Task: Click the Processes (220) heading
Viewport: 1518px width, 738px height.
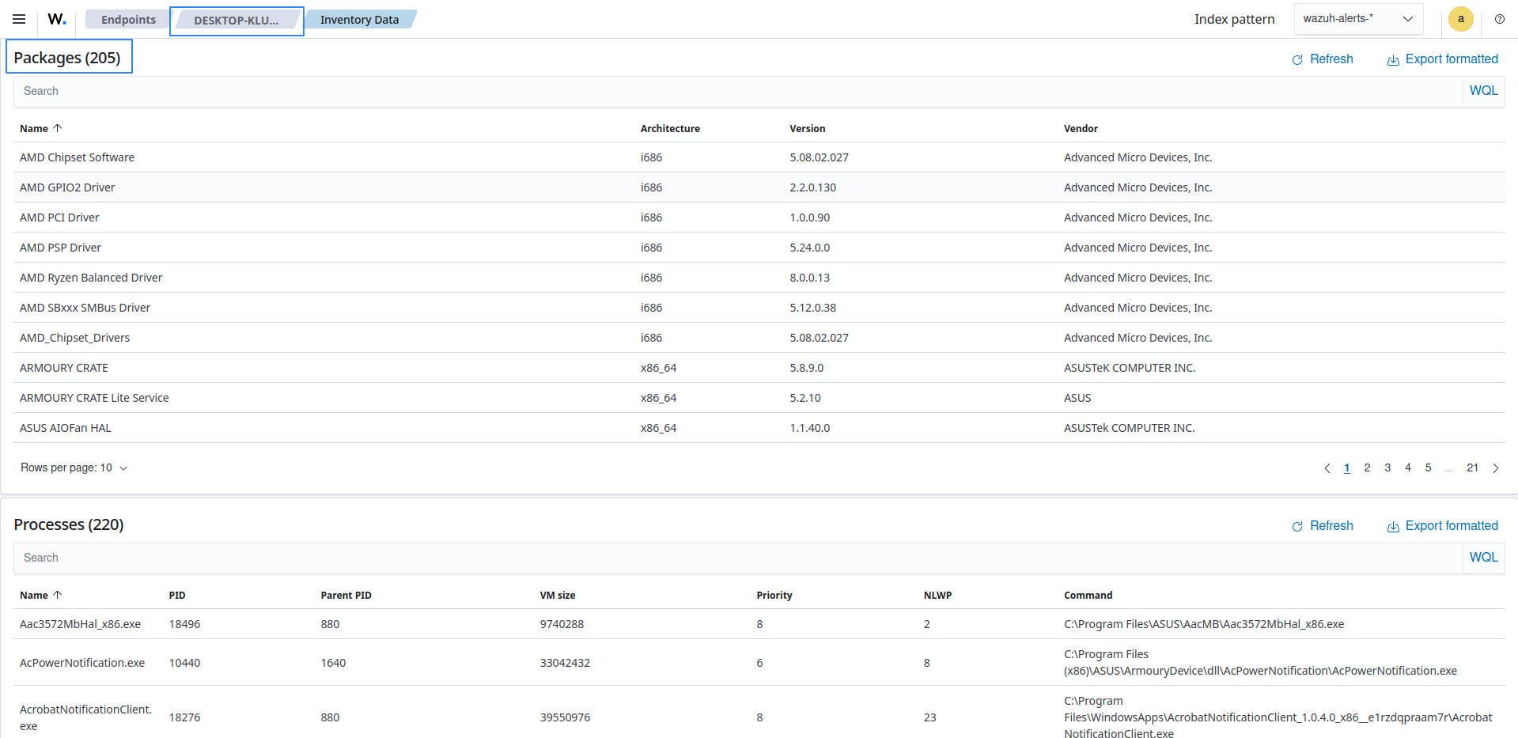Action: (x=69, y=524)
